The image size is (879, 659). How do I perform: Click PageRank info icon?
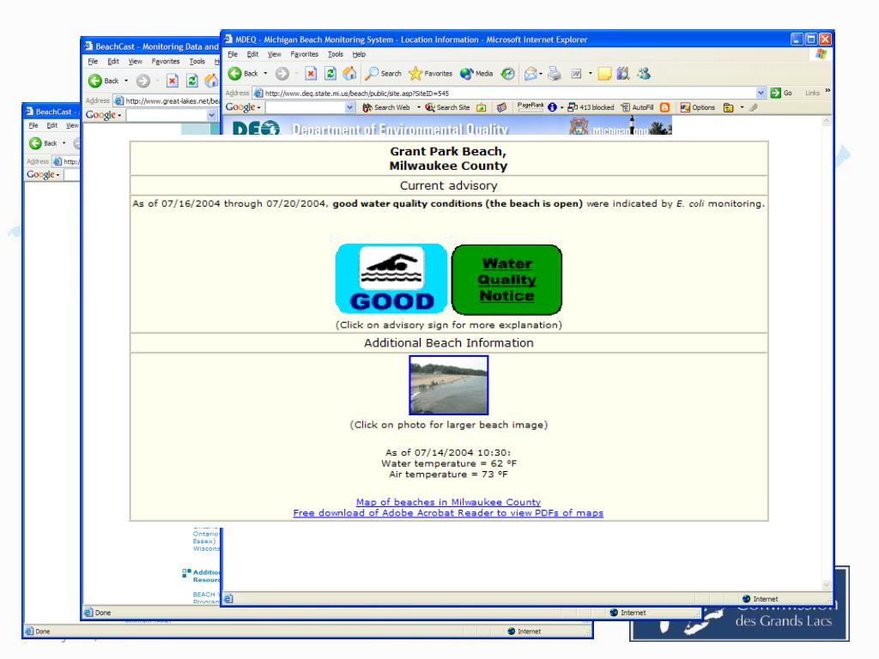[553, 107]
